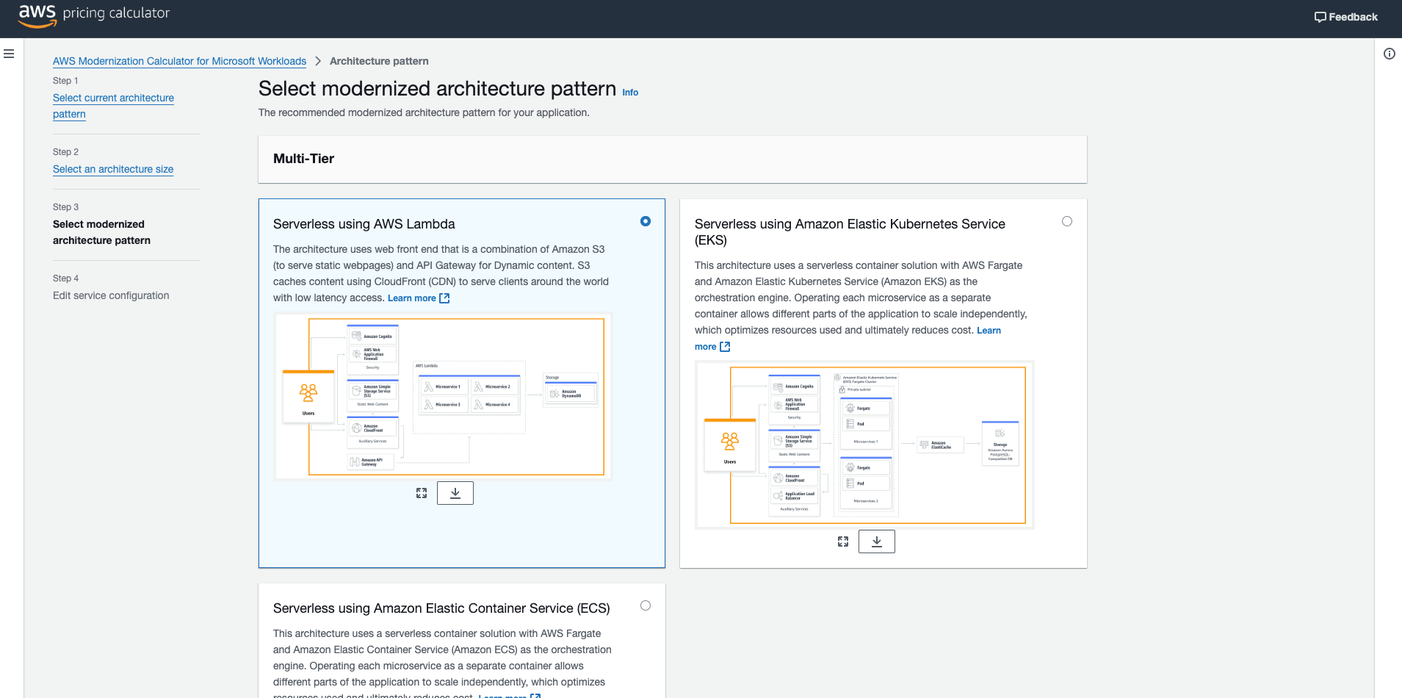
Task: Go to Select an architecture size step
Action: (x=113, y=169)
